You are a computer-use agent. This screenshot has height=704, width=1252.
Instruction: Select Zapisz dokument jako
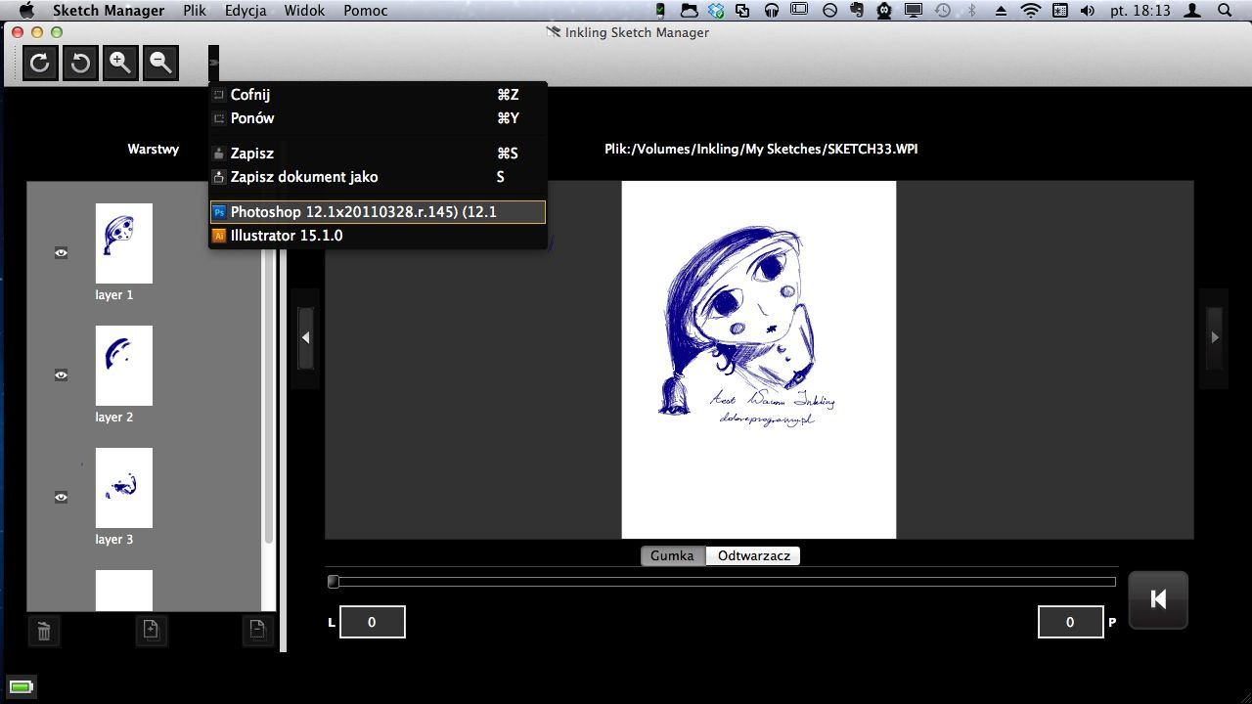(x=378, y=177)
